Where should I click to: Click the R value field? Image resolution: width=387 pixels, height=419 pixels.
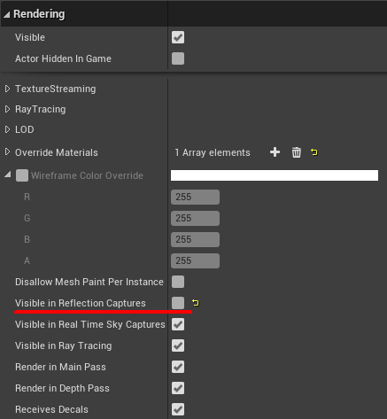tap(195, 197)
